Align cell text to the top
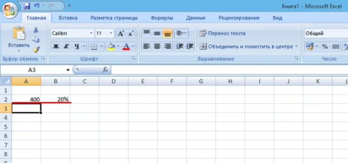The width and height of the screenshot is (348, 163). 146,33
